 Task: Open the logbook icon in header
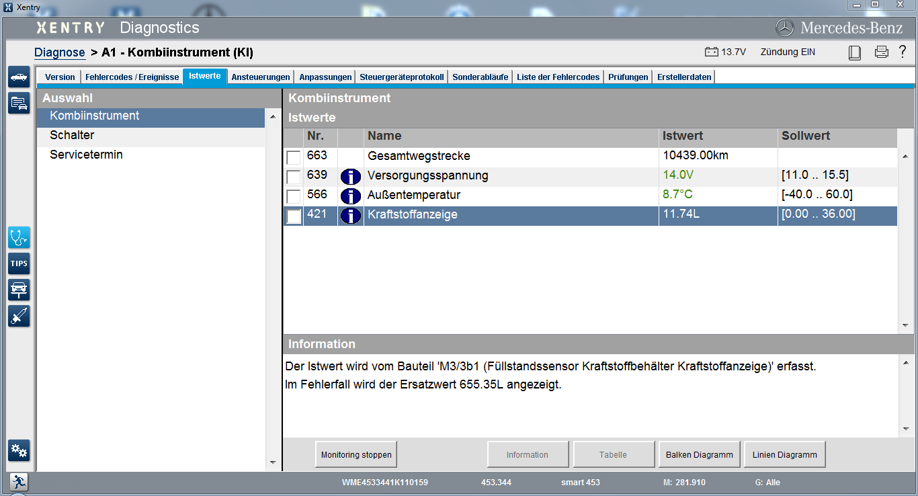click(855, 52)
